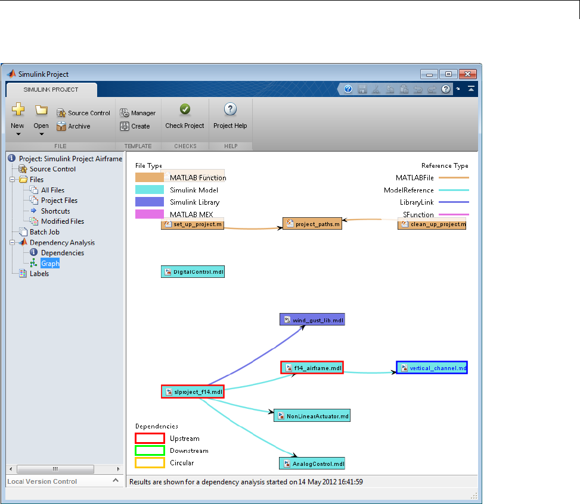Select the AnalogControl.mdl node
The width and height of the screenshot is (580, 504).
tap(312, 464)
